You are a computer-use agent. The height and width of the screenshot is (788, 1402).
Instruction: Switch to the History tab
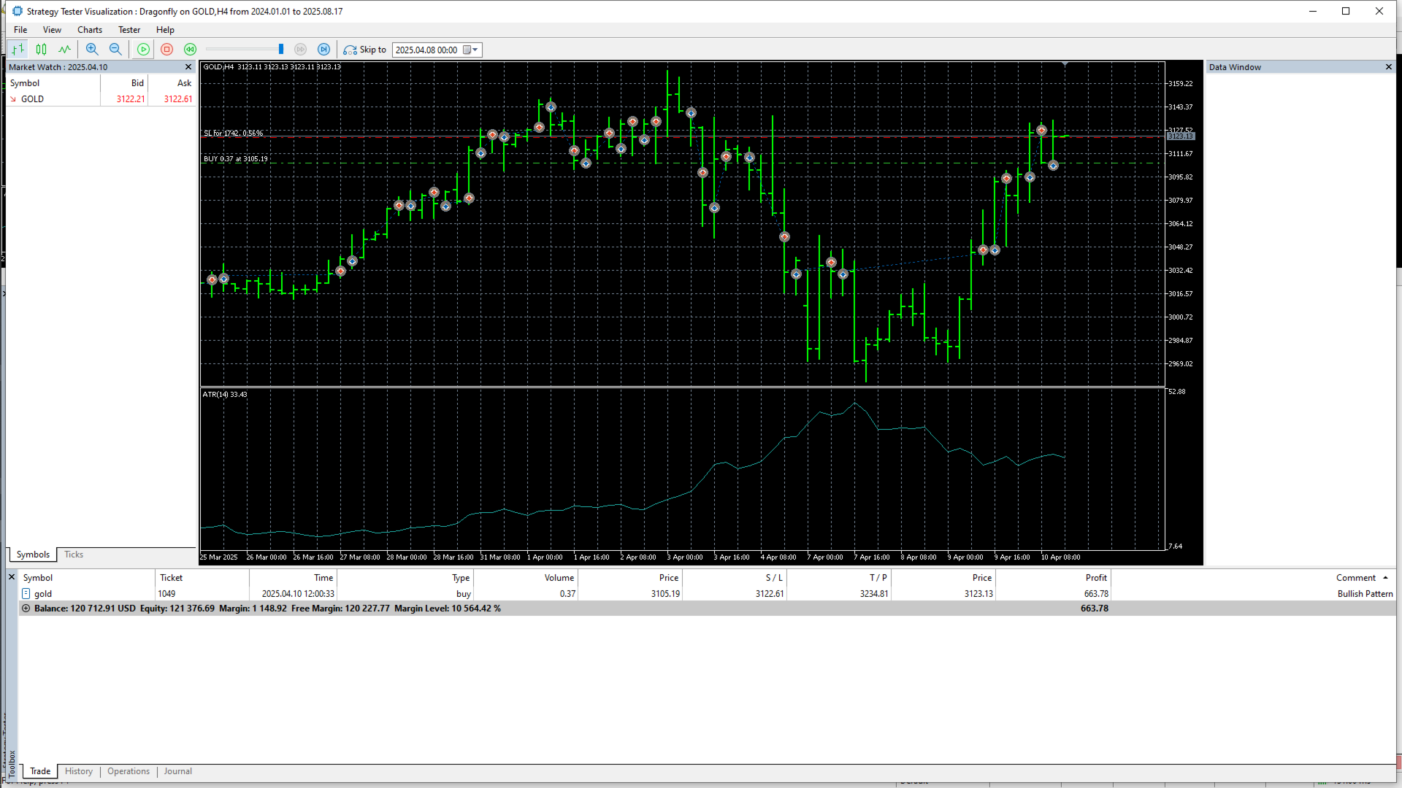point(79,771)
